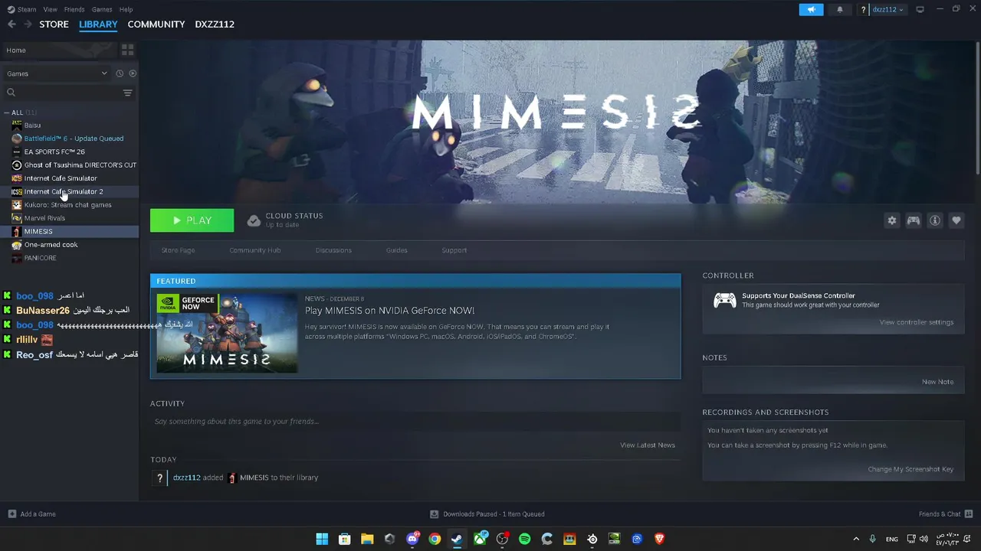Screen dimensions: 981x551
Task: Open the GeForce NOW news thumbnail
Action: pyautogui.click(x=227, y=333)
